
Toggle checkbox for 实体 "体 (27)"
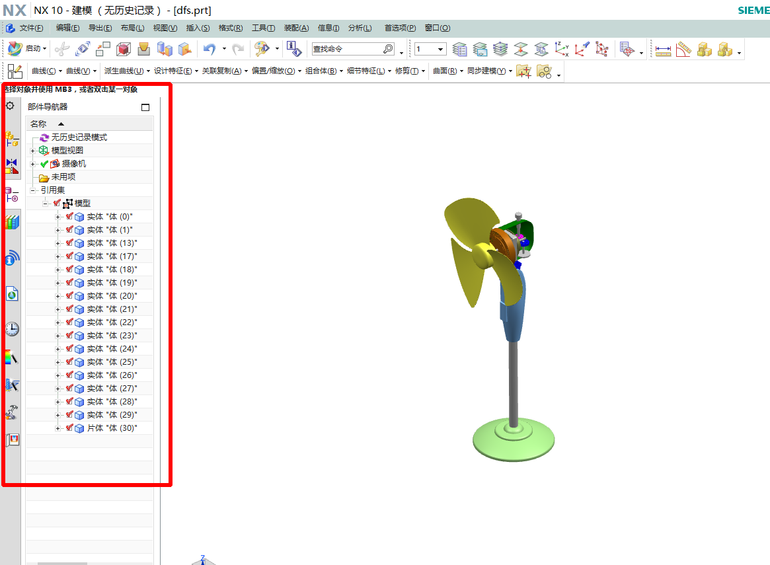point(70,389)
